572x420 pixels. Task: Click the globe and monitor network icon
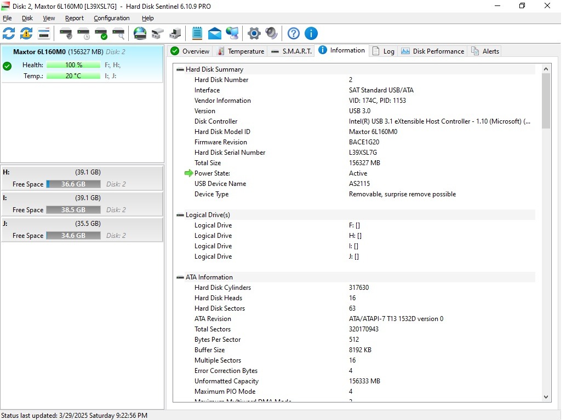tap(232, 33)
